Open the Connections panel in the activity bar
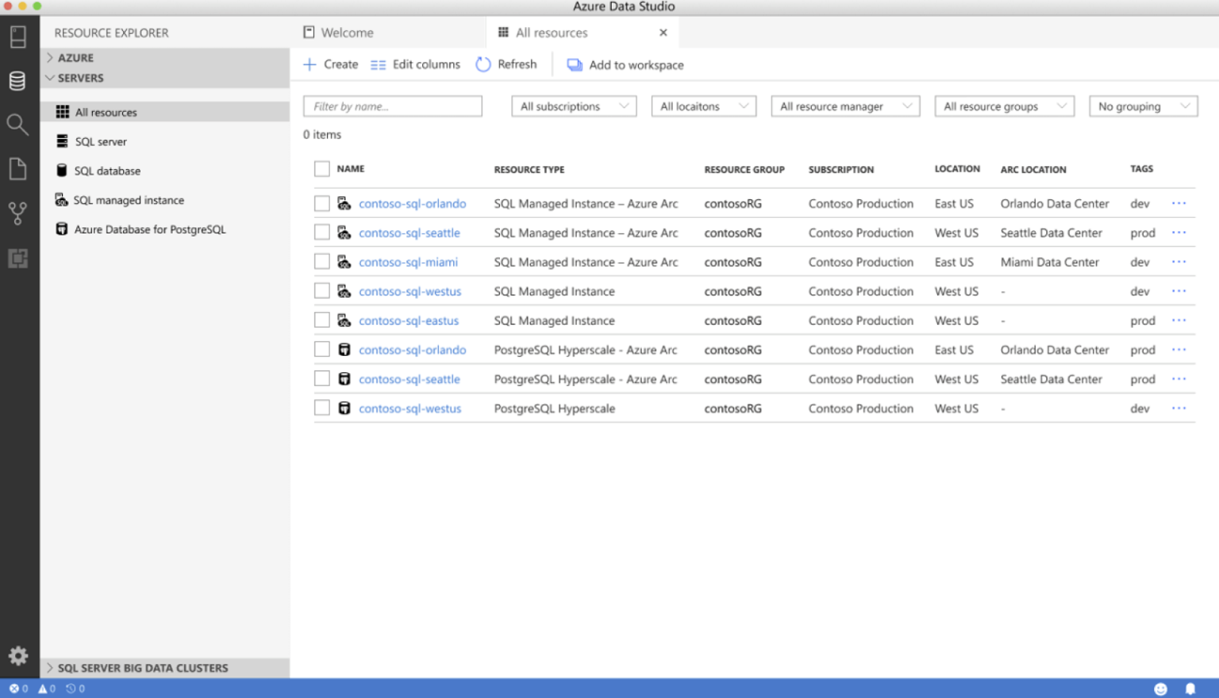Image resolution: width=1219 pixels, height=698 pixels. (19, 80)
